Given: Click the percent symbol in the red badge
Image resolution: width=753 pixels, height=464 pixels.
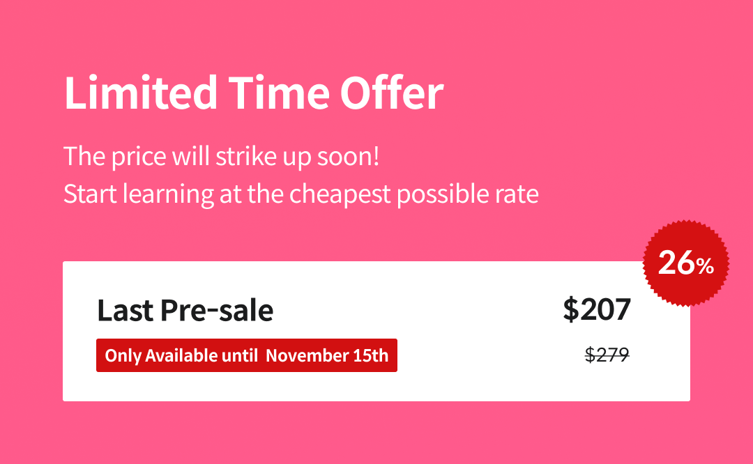Looking at the screenshot, I should click(705, 266).
